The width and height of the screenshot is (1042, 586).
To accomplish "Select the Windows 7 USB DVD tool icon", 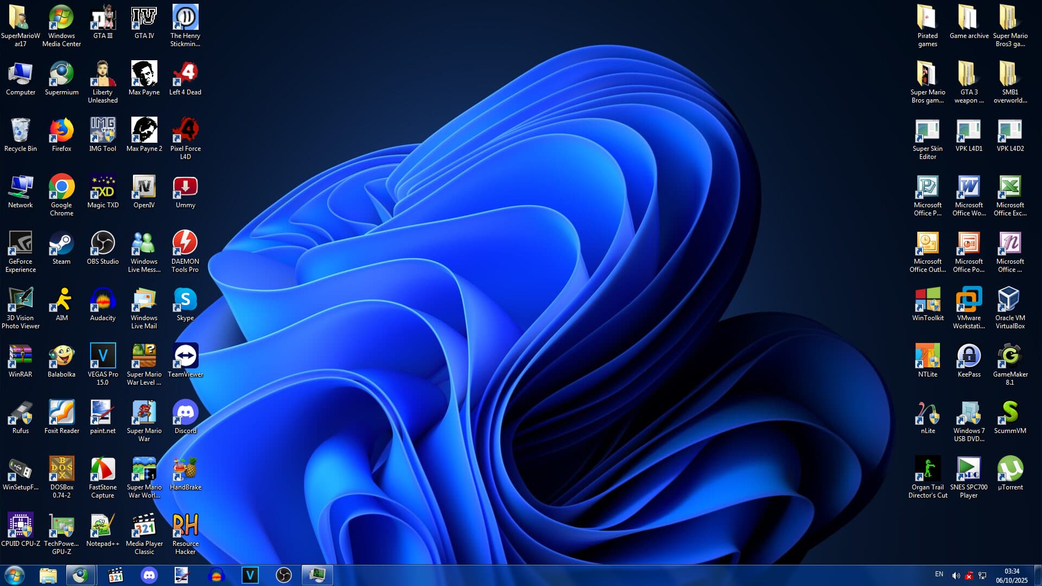I will pos(969,422).
